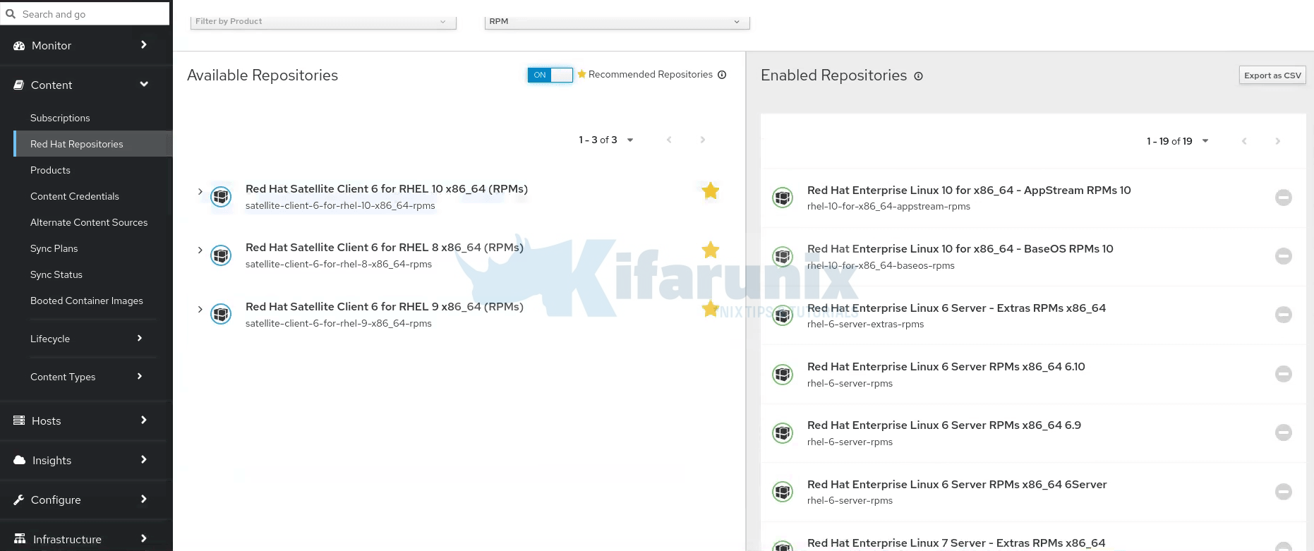Screen dimensions: 1314x551
Task: Expand Satellite Client 6 for RHEL 8 row
Action: (x=200, y=250)
